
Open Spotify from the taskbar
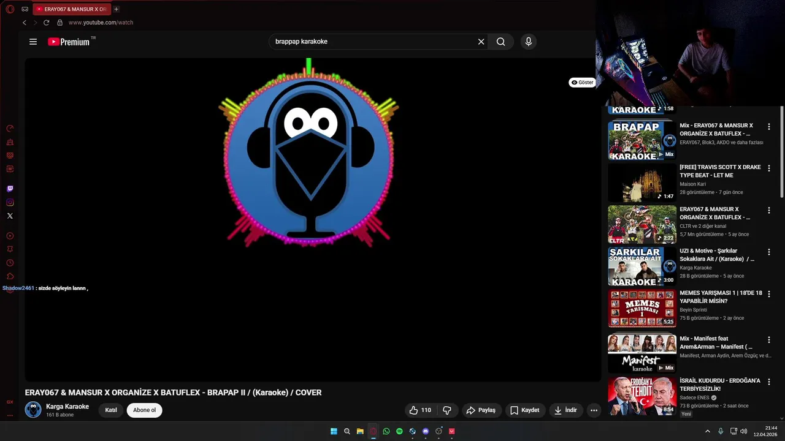point(399,431)
